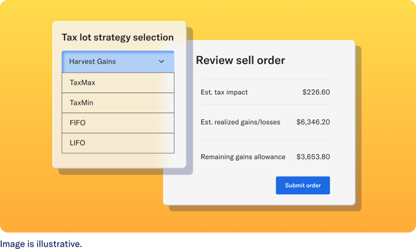Click the Image is illustrative caption
The image size is (416, 249).
[41, 244]
